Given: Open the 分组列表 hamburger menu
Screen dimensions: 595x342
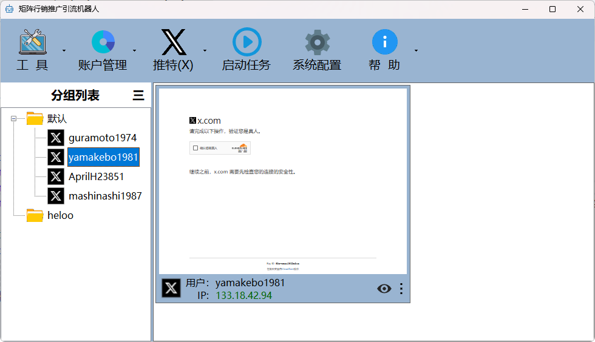Looking at the screenshot, I should click(x=138, y=95).
